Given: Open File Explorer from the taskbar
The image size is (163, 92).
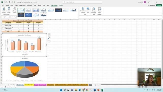Looking at the screenshot, I should [x=76, y=90].
